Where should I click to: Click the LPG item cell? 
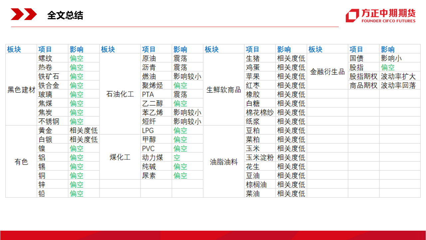[x=156, y=130]
